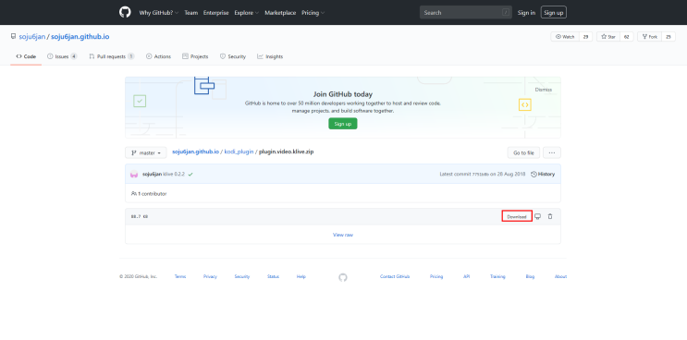Navigate to kodi_plugin folder breadcrumb
This screenshot has height=340, width=687.
239,152
